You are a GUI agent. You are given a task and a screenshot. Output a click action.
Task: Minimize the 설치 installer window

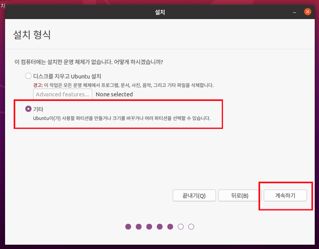click(294, 12)
